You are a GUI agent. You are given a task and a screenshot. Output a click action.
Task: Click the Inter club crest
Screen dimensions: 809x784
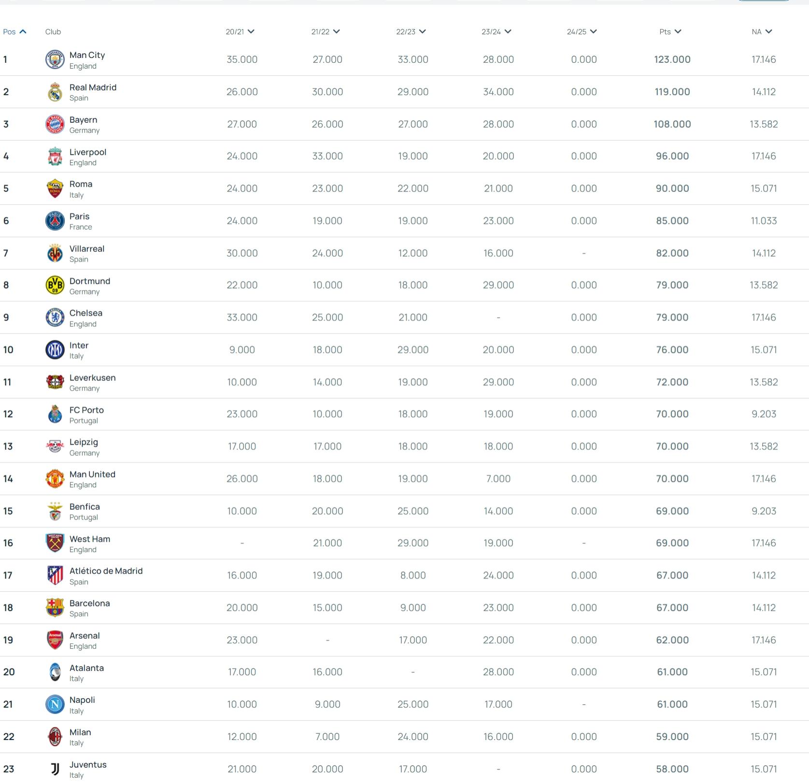(55, 349)
